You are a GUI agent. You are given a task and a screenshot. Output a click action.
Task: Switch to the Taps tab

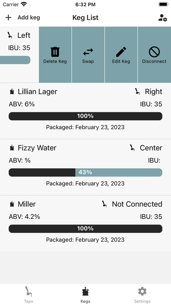point(28,294)
